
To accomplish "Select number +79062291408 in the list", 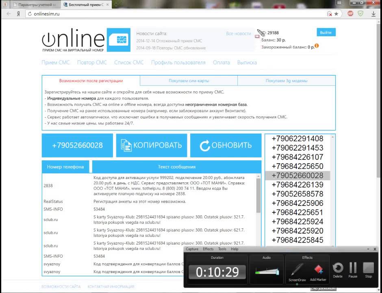I will [297, 139].
